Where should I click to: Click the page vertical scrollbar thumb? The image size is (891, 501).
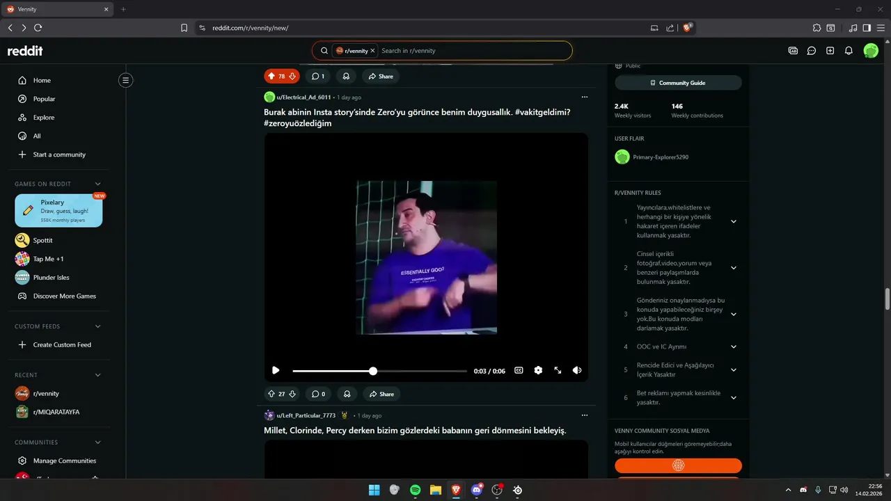point(887,299)
